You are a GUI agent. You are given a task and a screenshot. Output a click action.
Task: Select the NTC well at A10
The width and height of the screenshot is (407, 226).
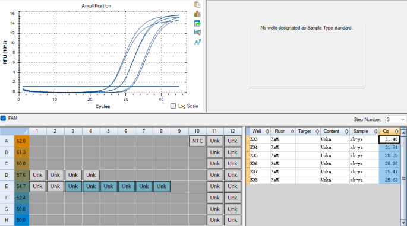click(197, 141)
